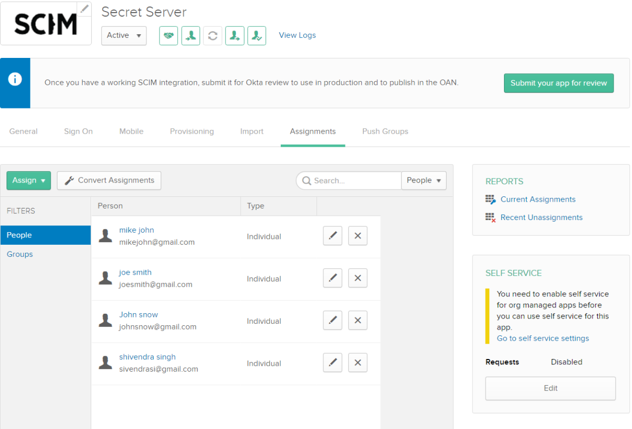Image resolution: width=632 pixels, height=429 pixels.
Task: Remove the mike john assignment with the X
Action: pyautogui.click(x=358, y=236)
